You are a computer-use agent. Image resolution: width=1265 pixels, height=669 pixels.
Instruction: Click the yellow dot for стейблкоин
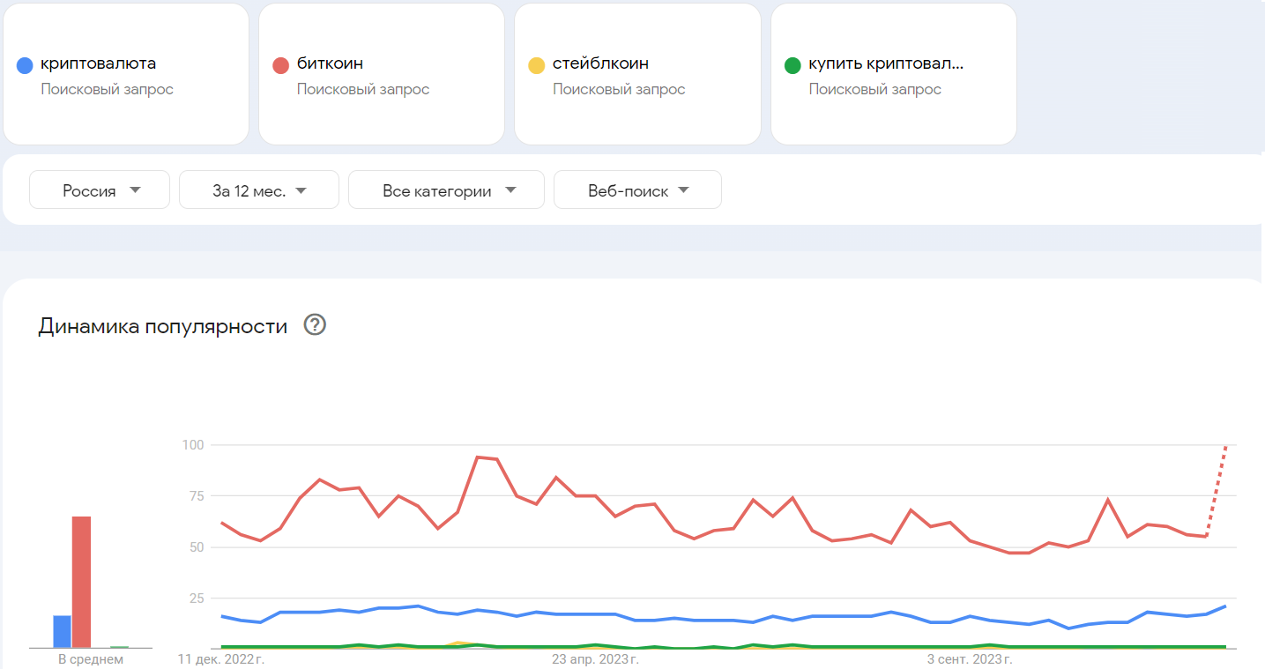pos(536,65)
